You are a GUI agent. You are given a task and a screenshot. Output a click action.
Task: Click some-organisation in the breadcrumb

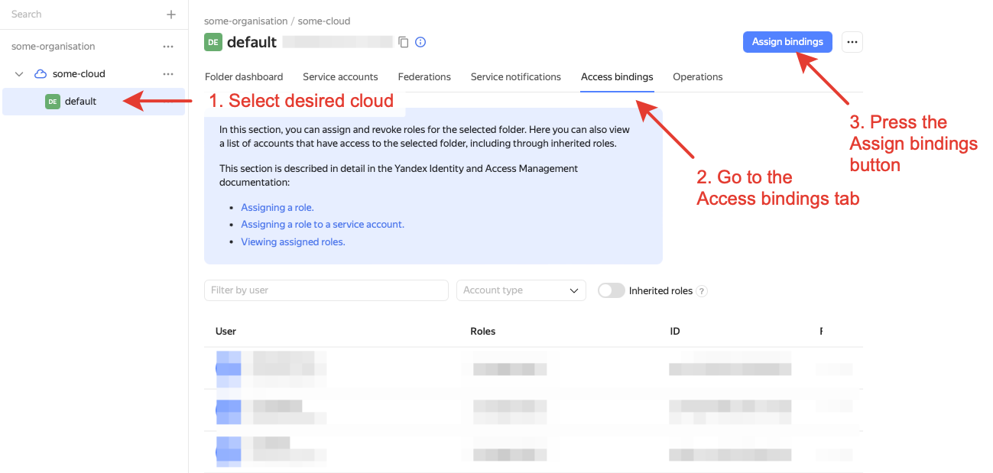click(245, 21)
